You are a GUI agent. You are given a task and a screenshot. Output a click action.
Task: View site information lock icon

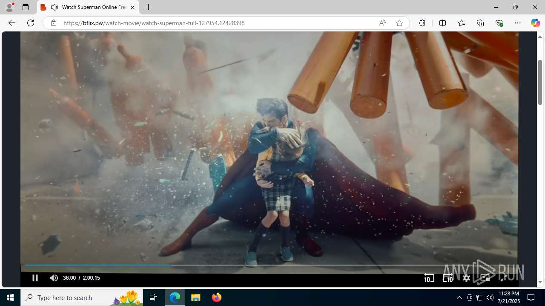(53, 23)
